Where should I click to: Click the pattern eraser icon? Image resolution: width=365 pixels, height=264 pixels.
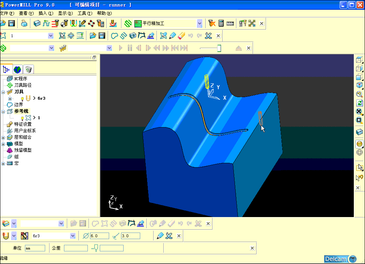[x=181, y=36]
